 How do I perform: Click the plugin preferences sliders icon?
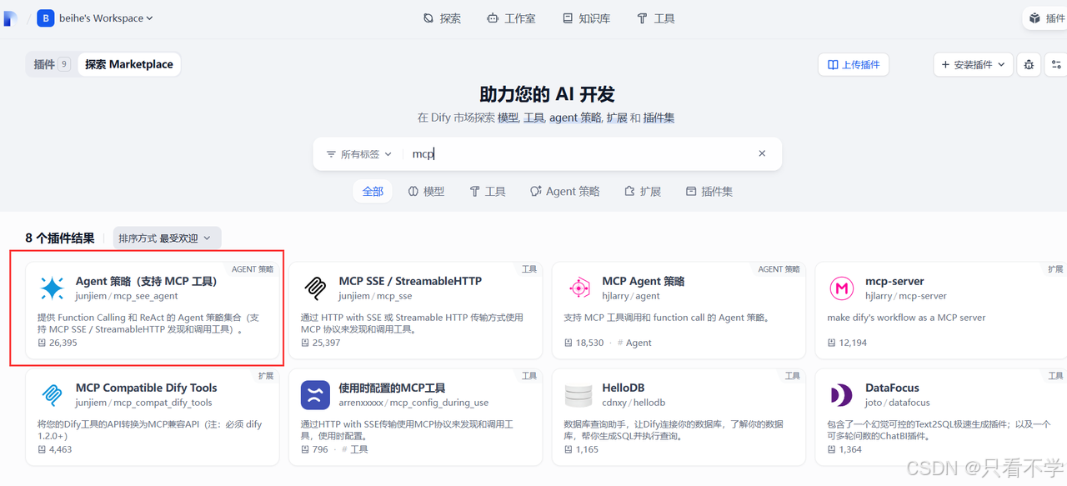click(x=1056, y=64)
